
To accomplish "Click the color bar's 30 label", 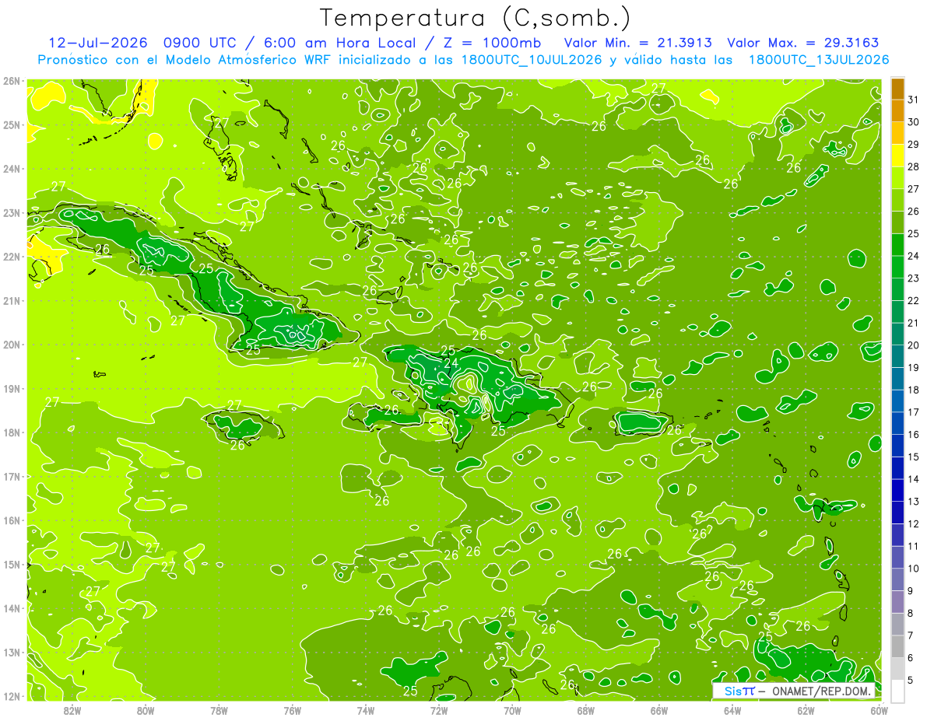I will [913, 122].
